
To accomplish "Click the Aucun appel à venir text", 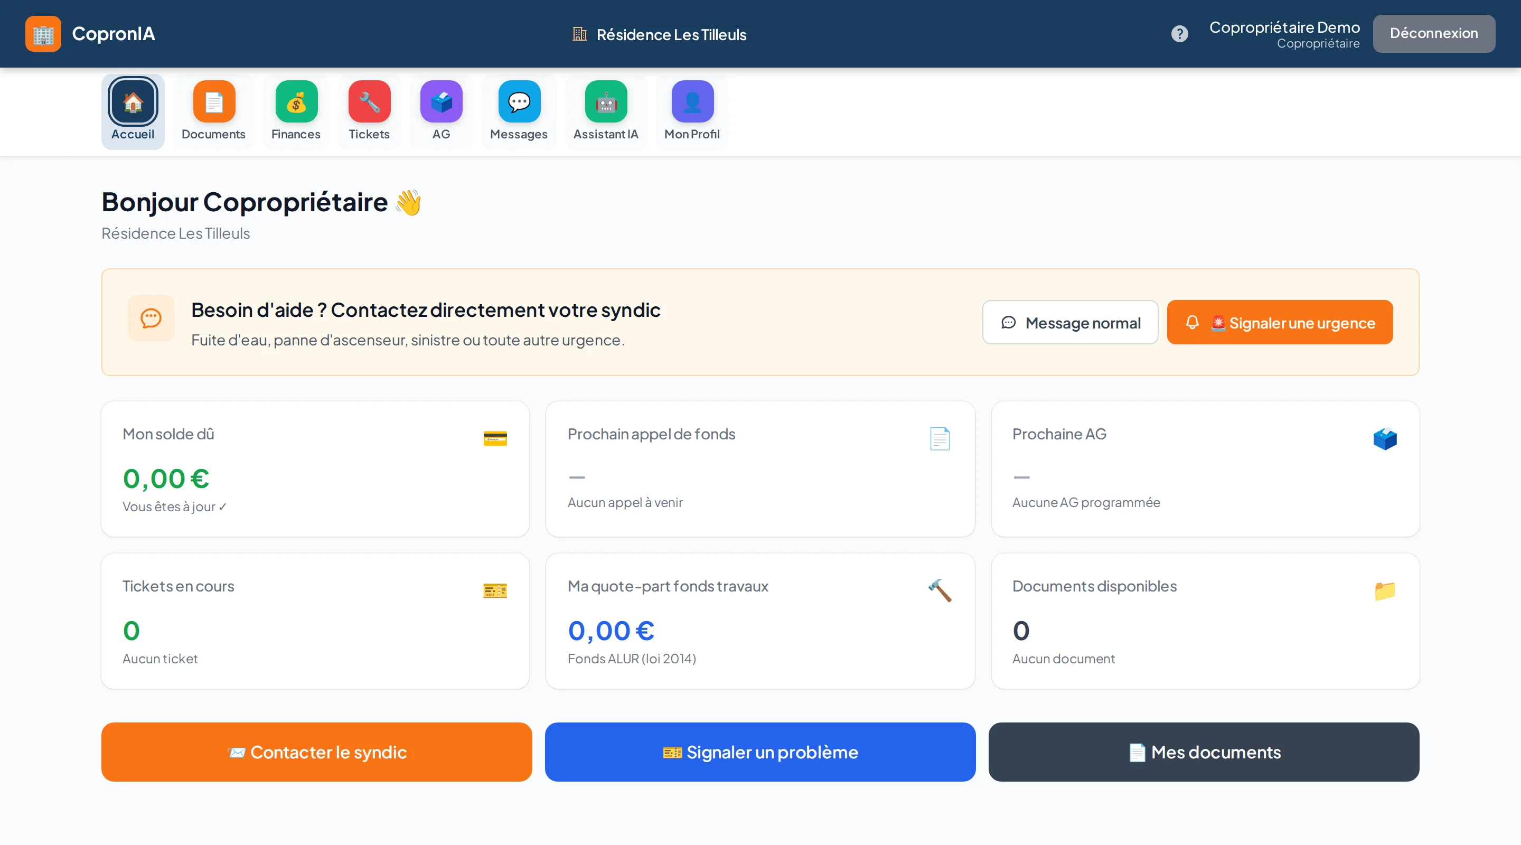I will pyautogui.click(x=625, y=503).
